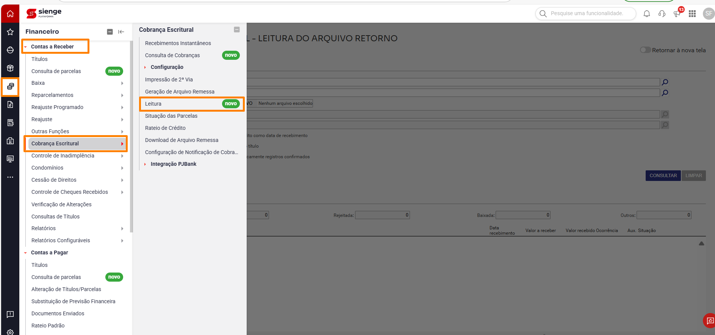Image resolution: width=715 pixels, height=335 pixels.
Task: Open announcements megaphone with badge
Action: coord(677,13)
